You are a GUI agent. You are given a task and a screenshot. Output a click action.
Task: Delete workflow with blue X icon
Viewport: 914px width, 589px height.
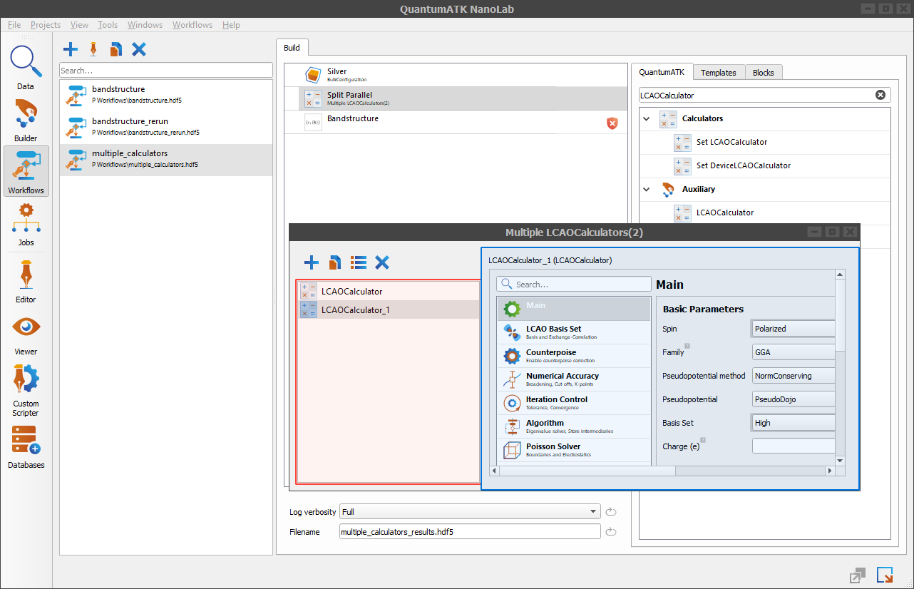(139, 49)
